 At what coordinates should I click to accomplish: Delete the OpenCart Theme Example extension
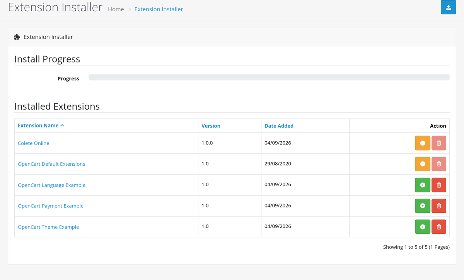click(439, 227)
